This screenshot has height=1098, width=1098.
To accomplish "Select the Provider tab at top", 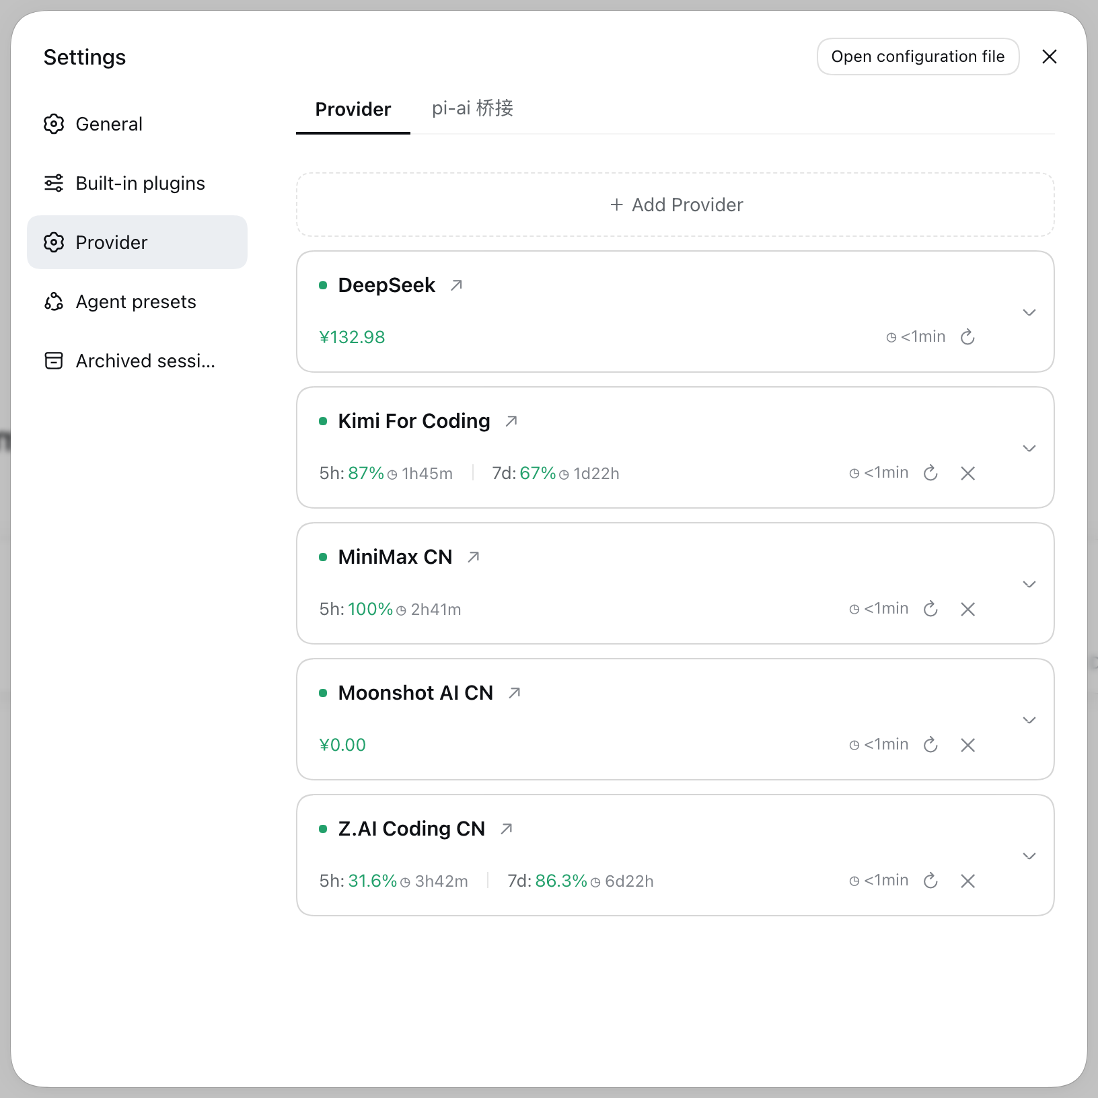I will coord(353,109).
